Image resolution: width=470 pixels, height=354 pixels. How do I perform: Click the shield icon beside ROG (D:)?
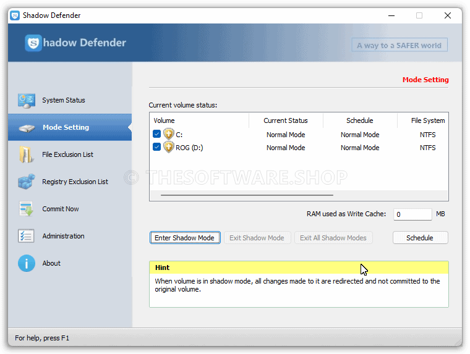[x=169, y=147]
